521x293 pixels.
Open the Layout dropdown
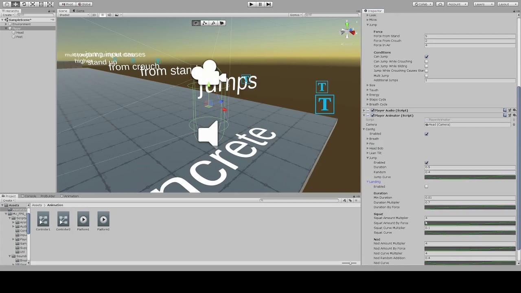coord(508,4)
